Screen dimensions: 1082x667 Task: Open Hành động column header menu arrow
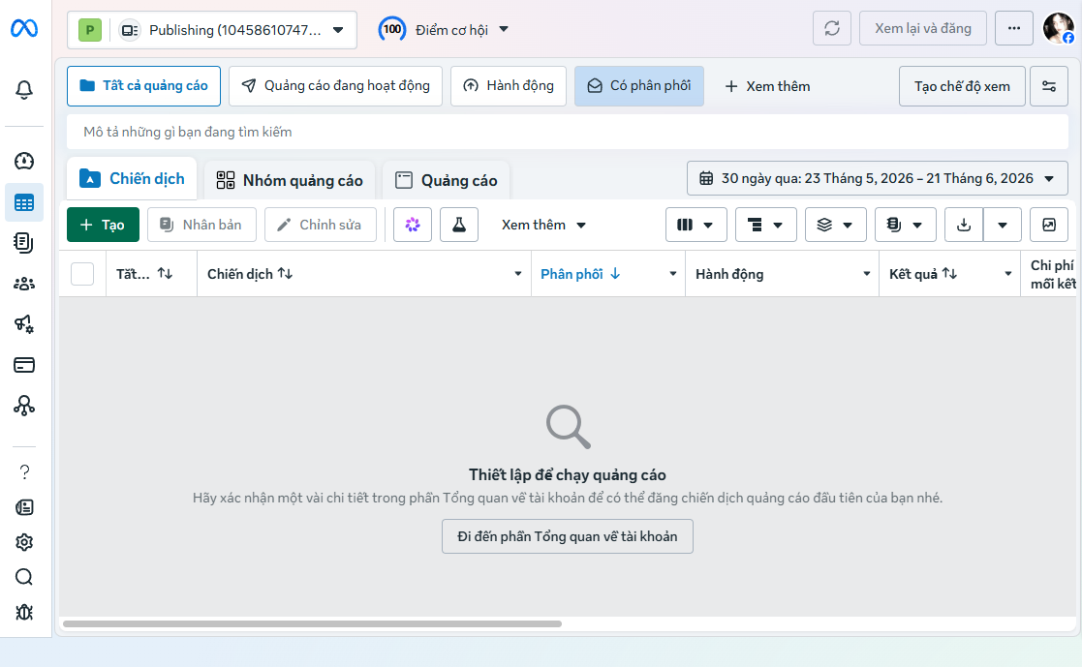[x=867, y=274]
